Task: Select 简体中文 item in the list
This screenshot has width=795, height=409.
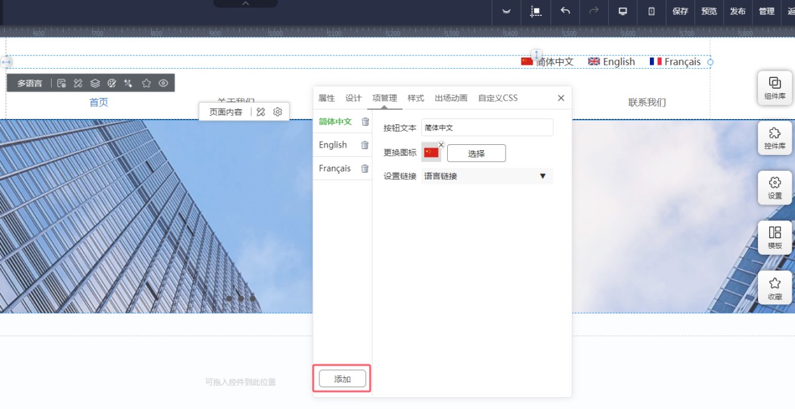Action: click(335, 121)
